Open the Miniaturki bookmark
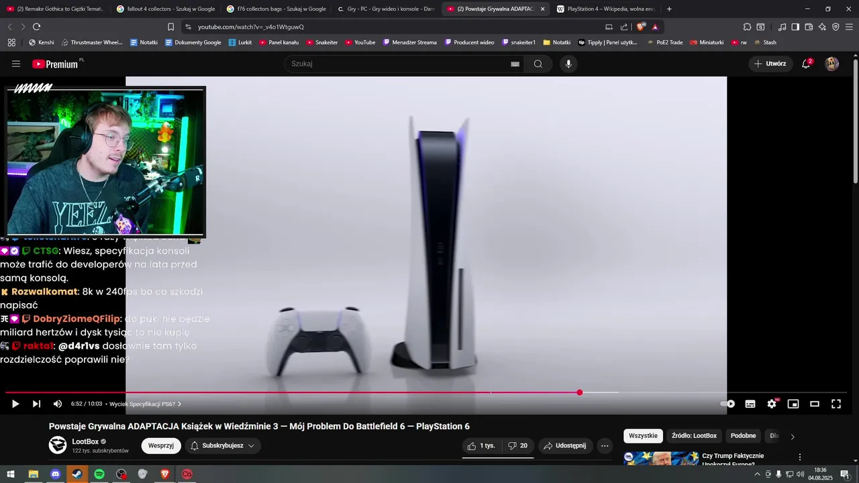The height and width of the screenshot is (483, 859). click(707, 42)
